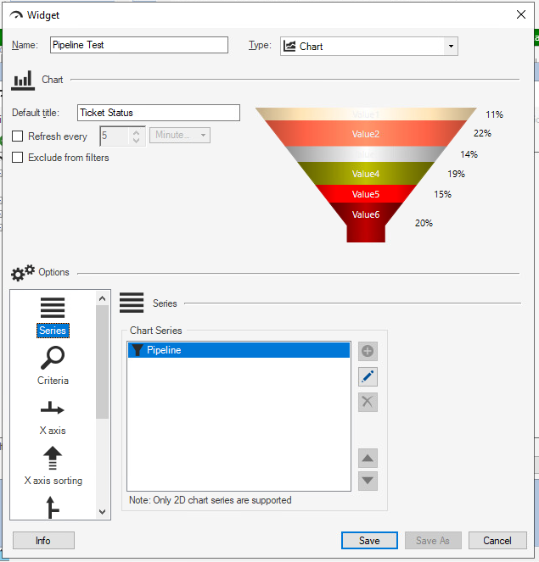Image resolution: width=539 pixels, height=562 pixels.
Task: Click the red Value5 funnel segment
Action: click(366, 194)
